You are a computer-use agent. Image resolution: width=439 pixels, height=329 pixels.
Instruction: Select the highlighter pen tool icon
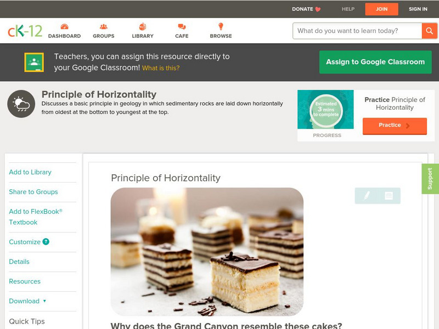[x=367, y=196]
